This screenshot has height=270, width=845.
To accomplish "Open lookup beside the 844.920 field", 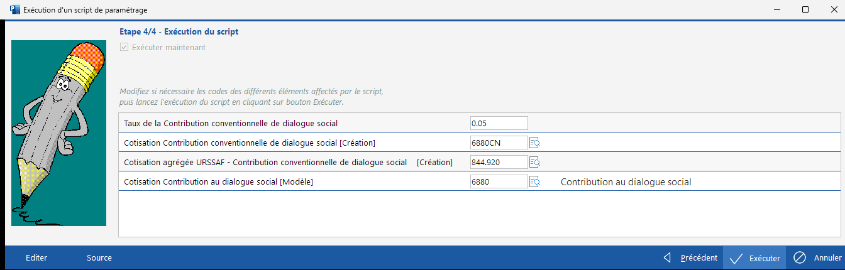I will click(x=535, y=163).
